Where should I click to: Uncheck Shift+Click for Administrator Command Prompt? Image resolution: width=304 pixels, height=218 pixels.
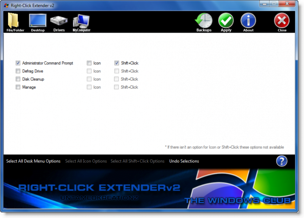tap(117, 63)
